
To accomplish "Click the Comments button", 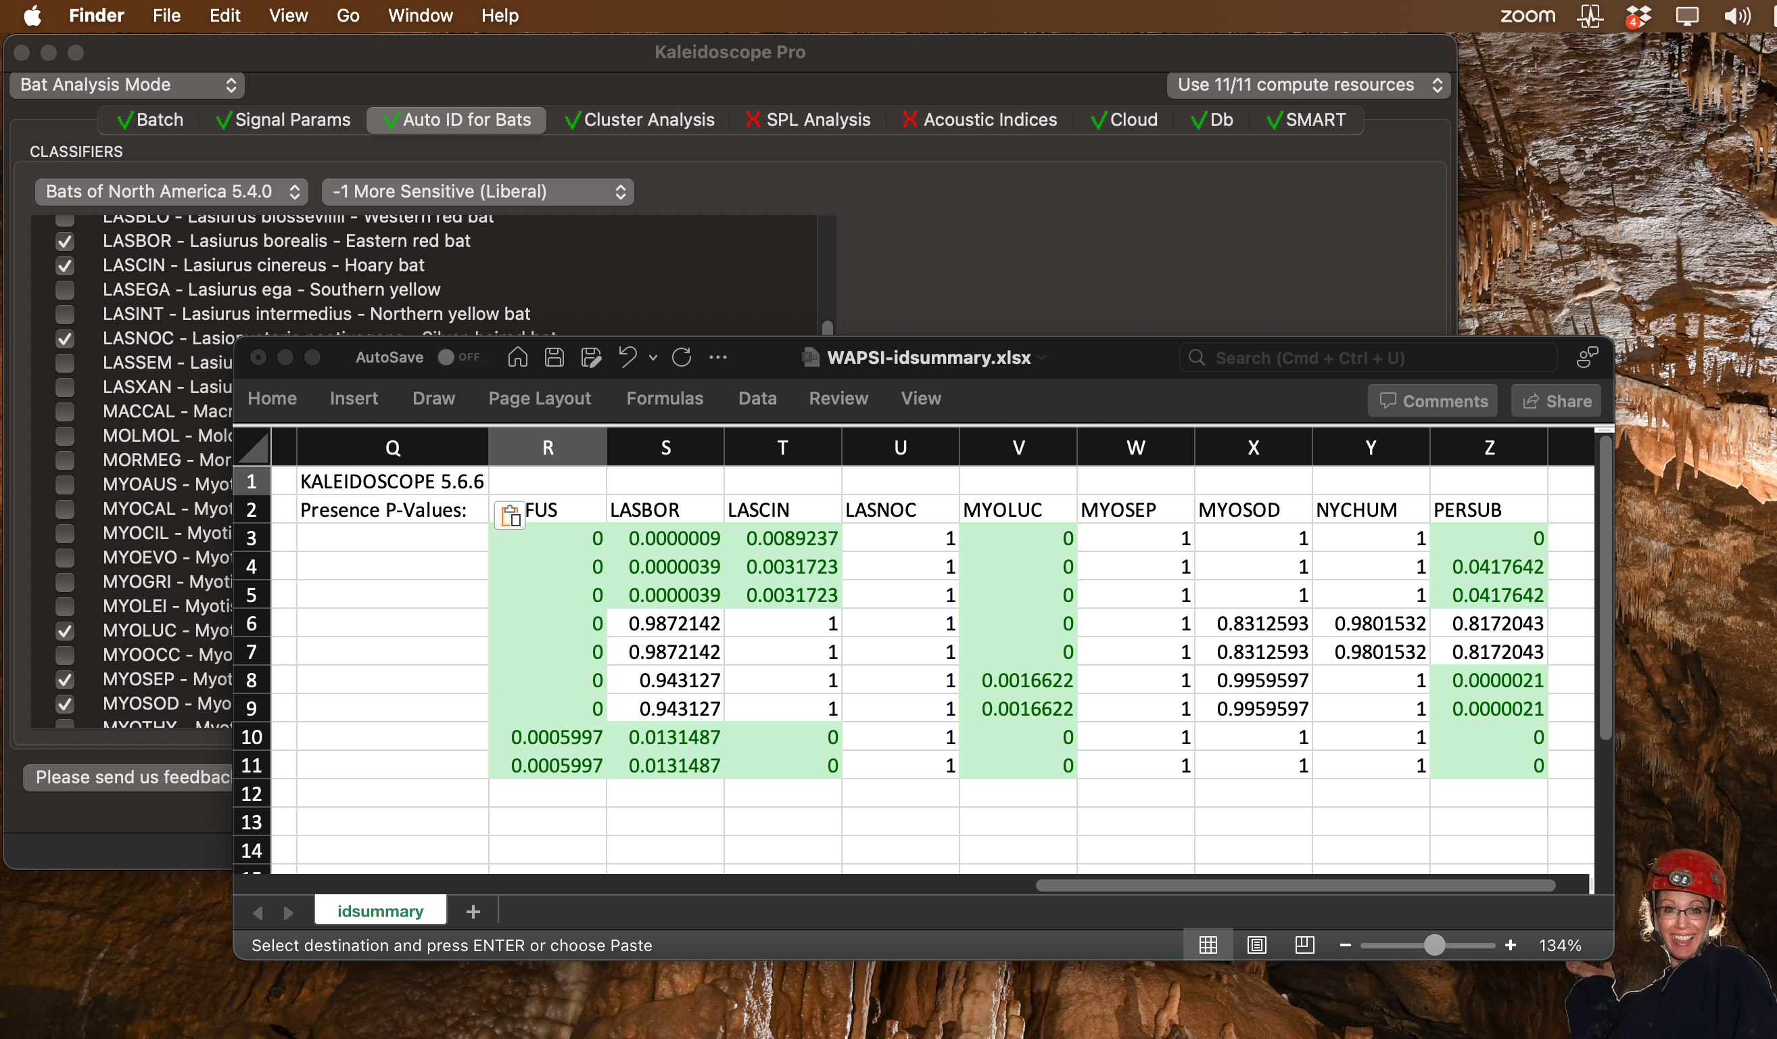I will 1432,400.
